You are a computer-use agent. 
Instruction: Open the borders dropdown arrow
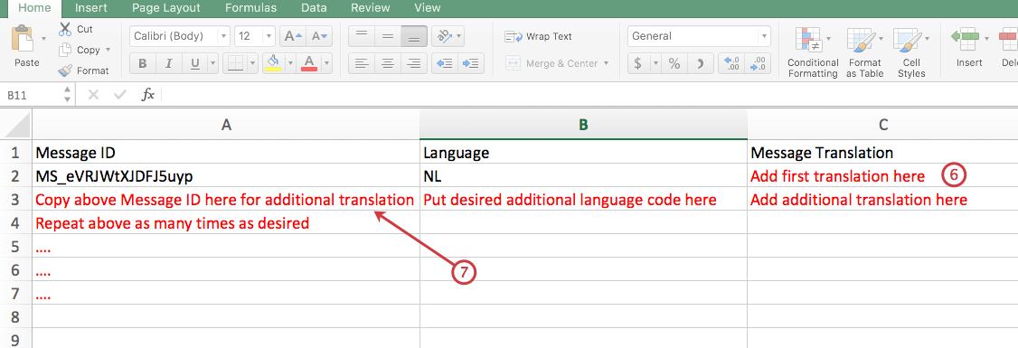point(252,63)
